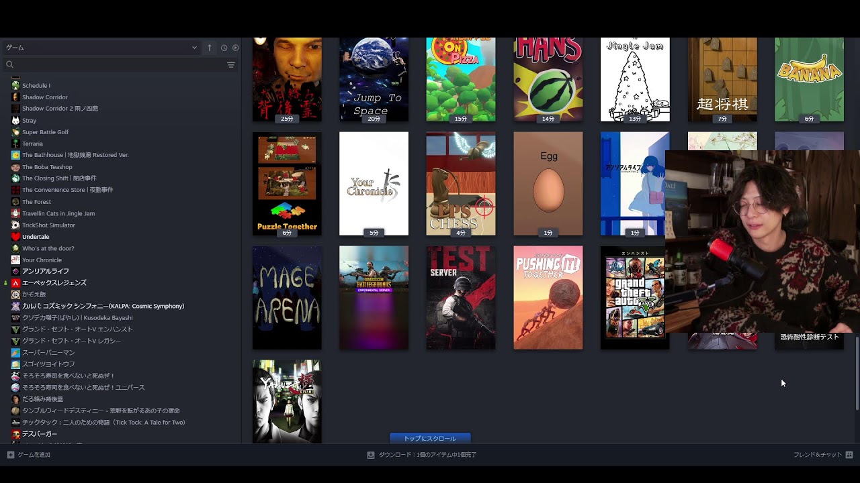Select the デスバーガー burger icon in sidebar
Screen dimensions: 860x483
tap(15, 434)
